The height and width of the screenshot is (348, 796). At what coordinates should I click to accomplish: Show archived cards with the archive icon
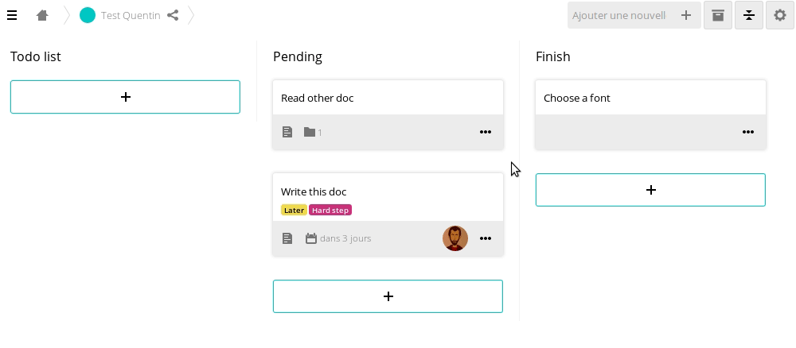[x=718, y=15]
